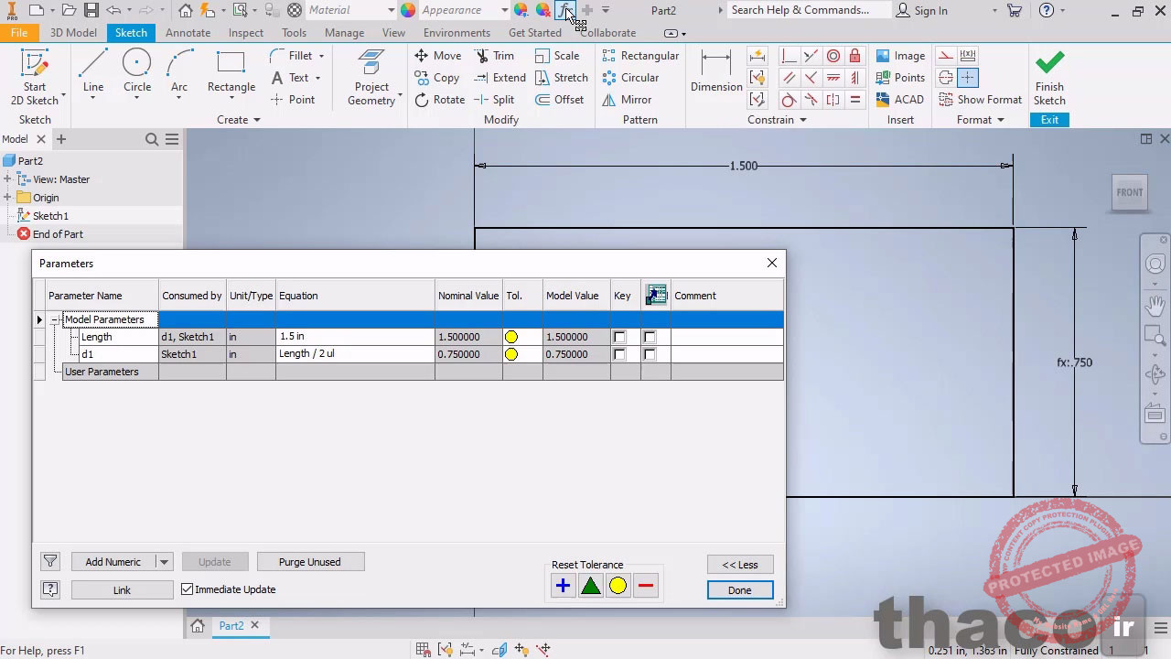Click yellow tolerance circle for Length row
1171x659 pixels.
[511, 337]
